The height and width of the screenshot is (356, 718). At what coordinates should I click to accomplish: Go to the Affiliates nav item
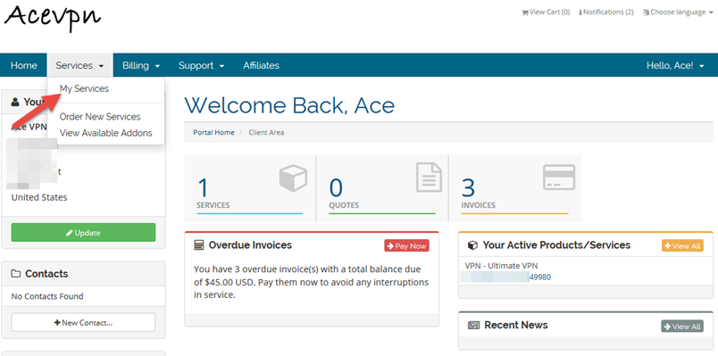coord(261,65)
